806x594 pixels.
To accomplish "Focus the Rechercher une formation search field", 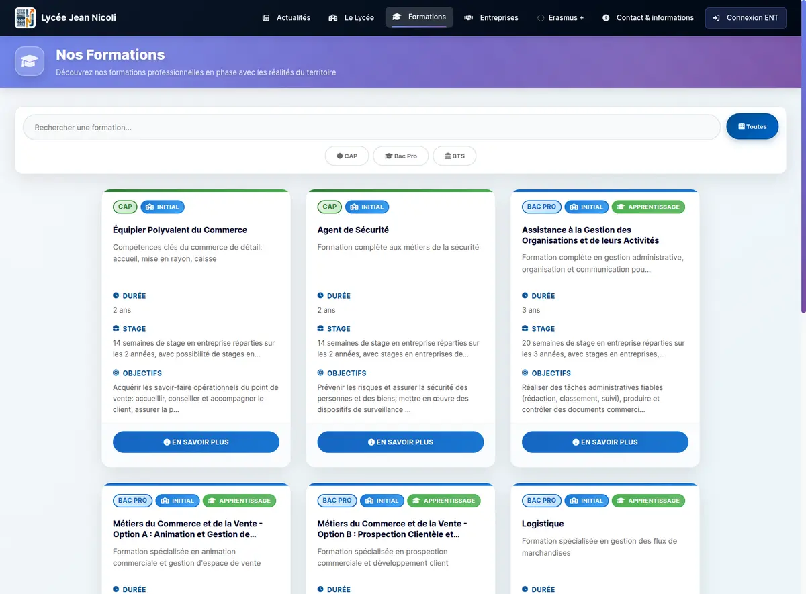I will (x=371, y=127).
